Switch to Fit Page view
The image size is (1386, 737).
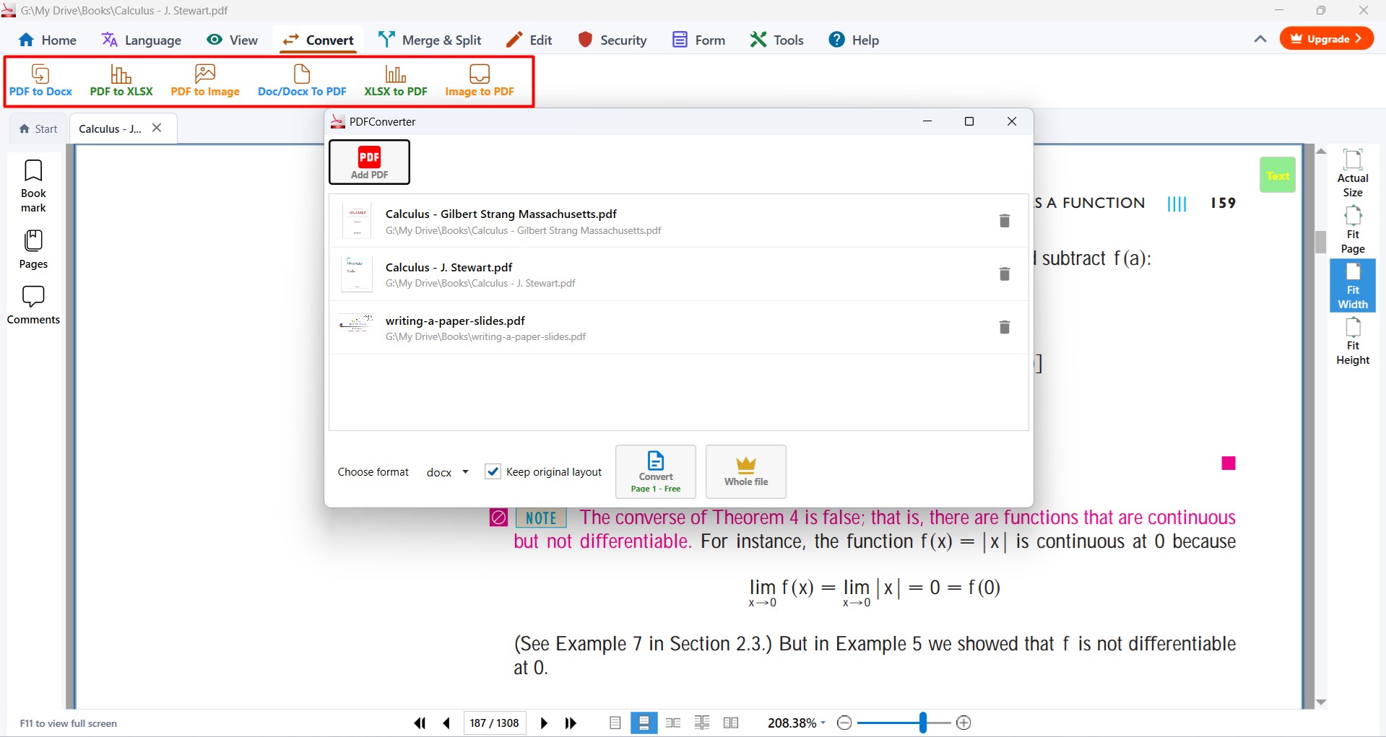point(1353,230)
